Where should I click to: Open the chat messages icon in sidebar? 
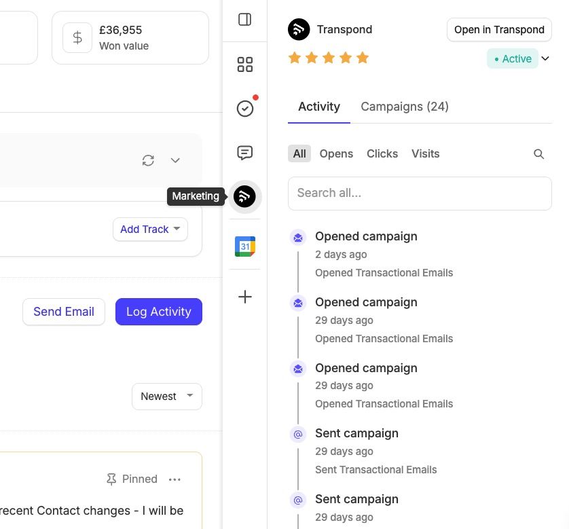(x=245, y=153)
